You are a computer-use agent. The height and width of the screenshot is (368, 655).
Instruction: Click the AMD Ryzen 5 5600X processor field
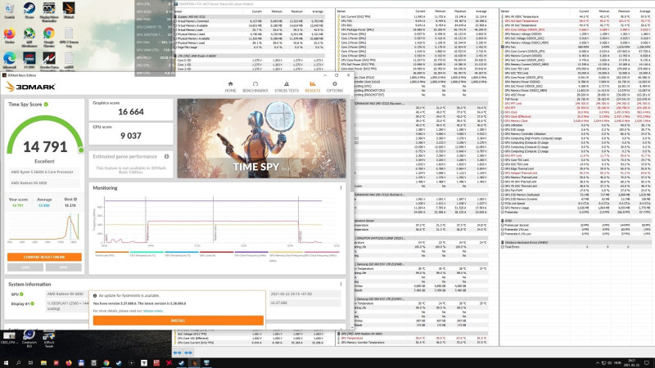pyautogui.click(x=44, y=172)
